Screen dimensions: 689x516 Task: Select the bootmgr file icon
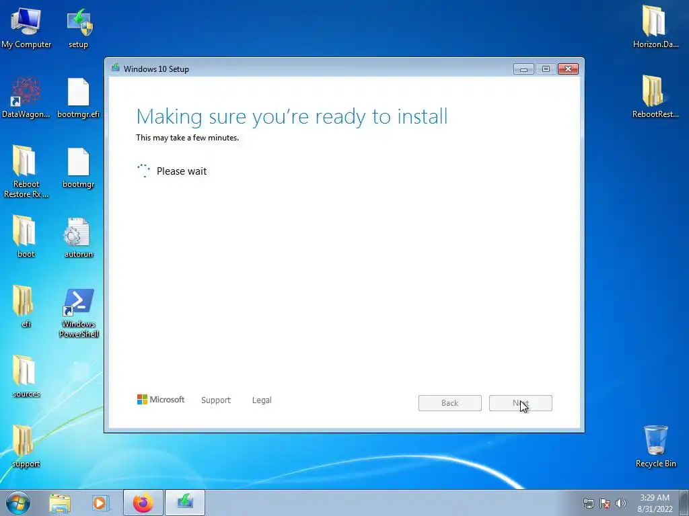[x=79, y=167]
